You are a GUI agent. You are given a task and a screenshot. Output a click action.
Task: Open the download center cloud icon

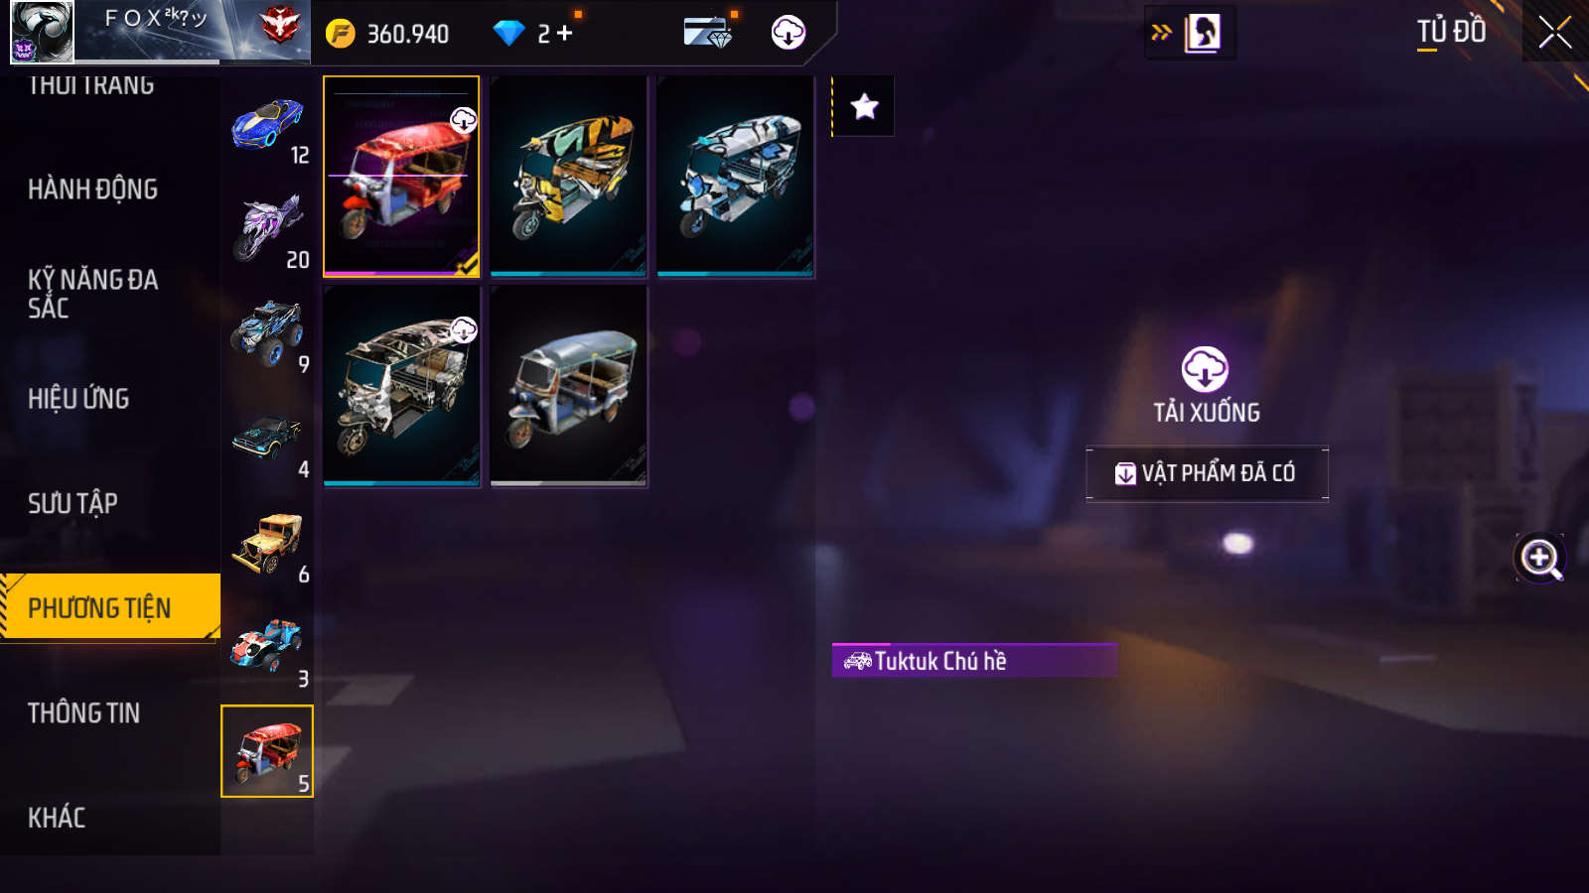coord(788,33)
